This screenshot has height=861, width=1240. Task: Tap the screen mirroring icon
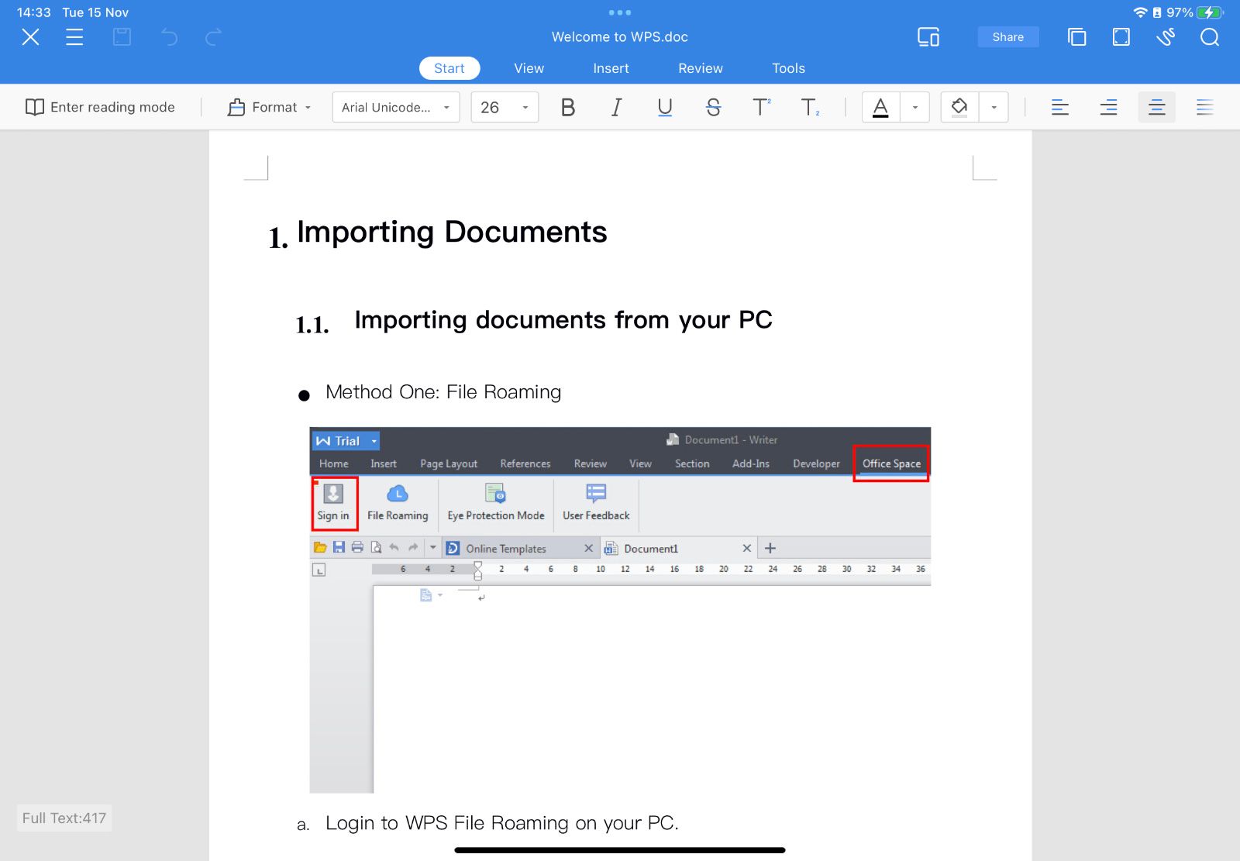(928, 36)
